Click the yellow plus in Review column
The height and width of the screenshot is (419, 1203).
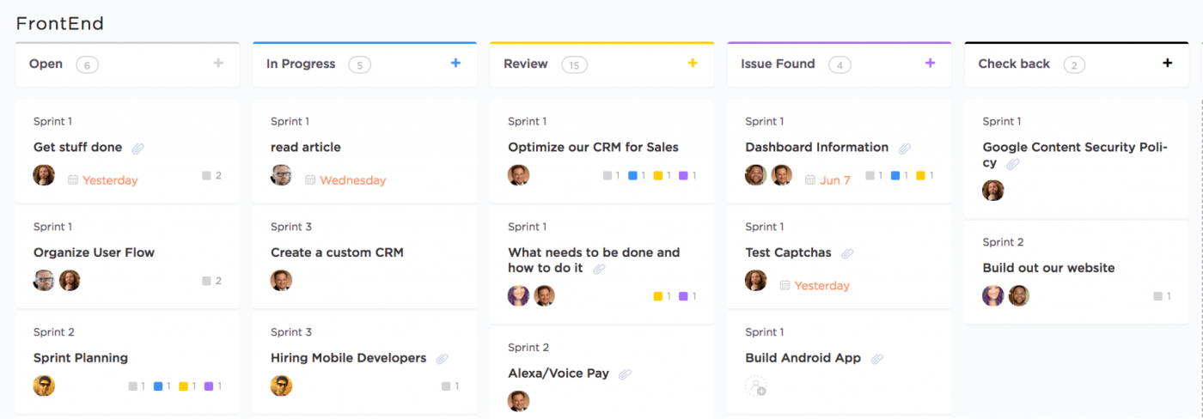[x=693, y=63]
